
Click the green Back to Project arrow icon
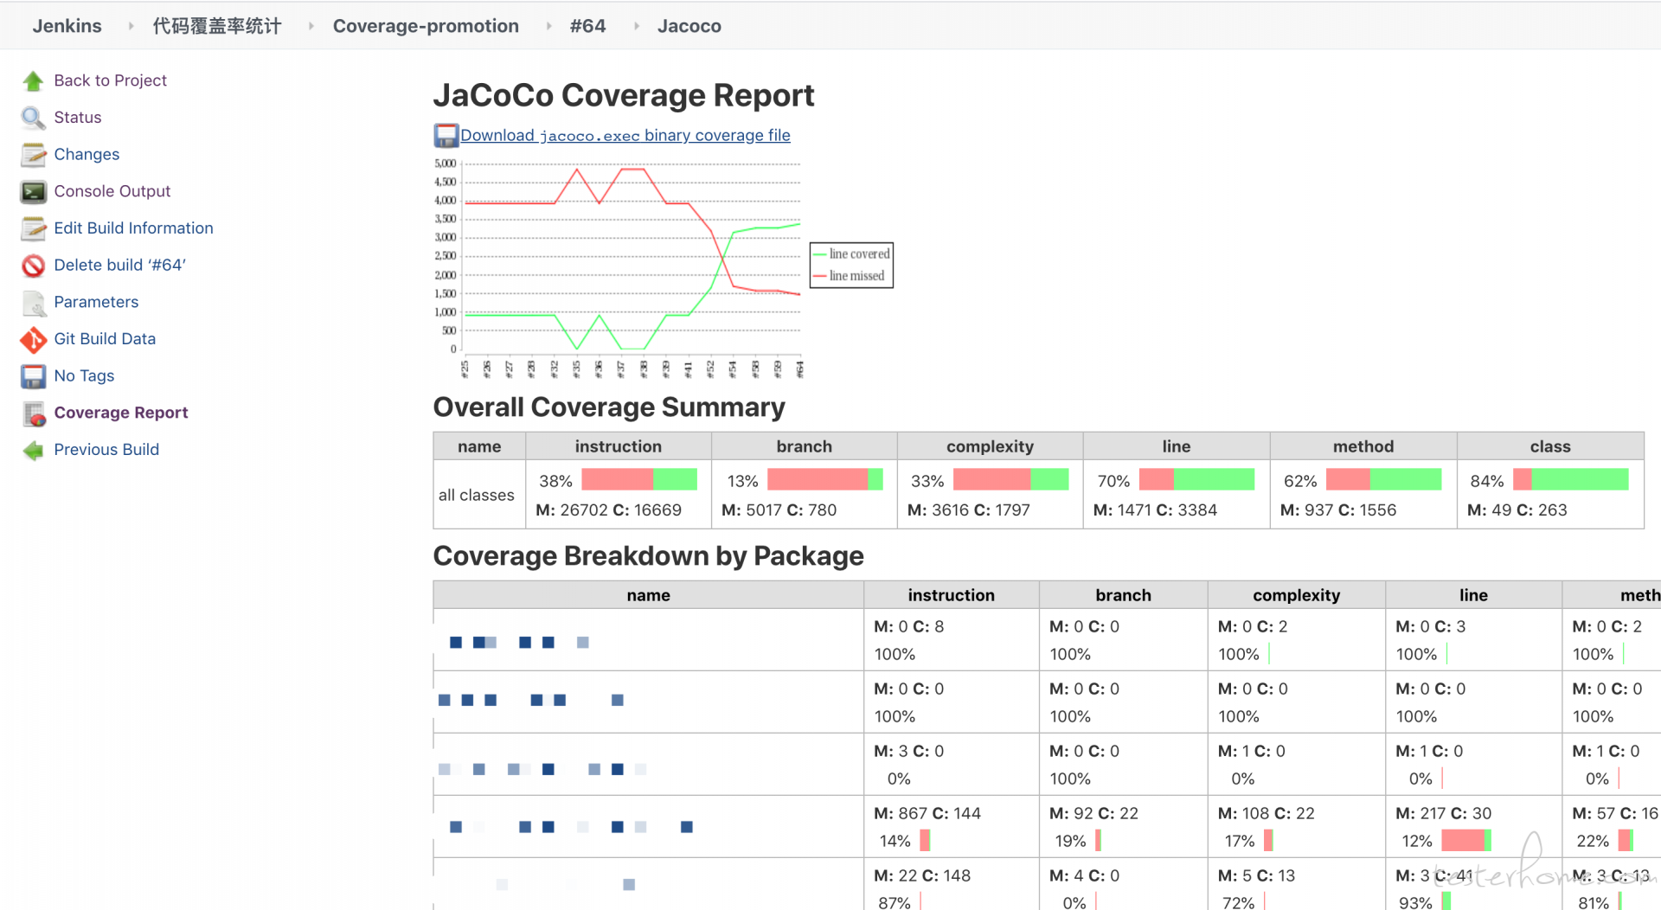[33, 80]
